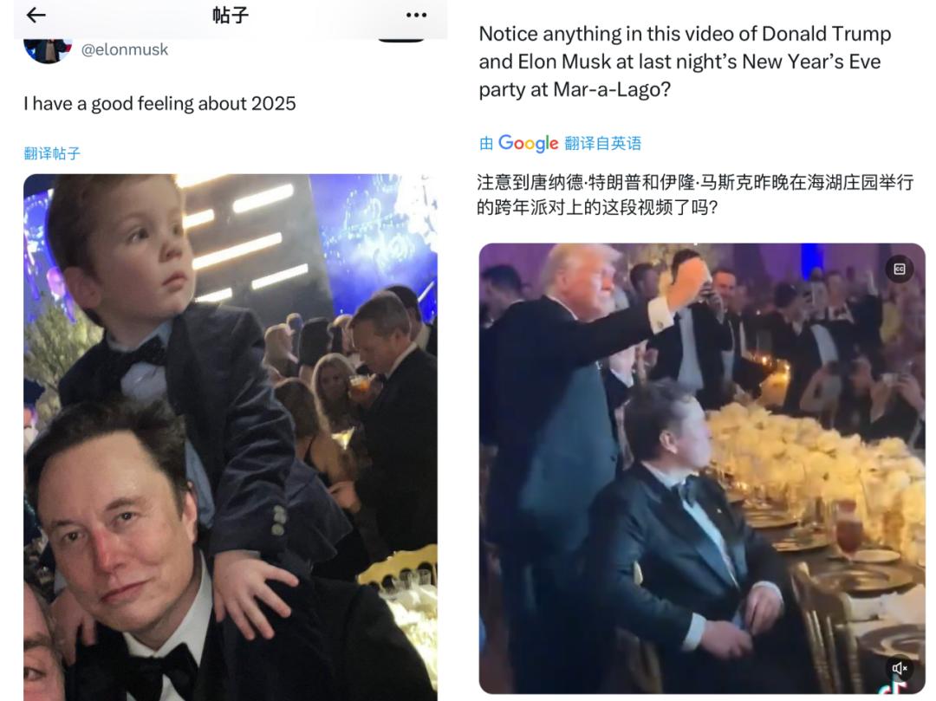Open the @elonmusk handle
This screenshot has width=936, height=701.
tap(124, 50)
